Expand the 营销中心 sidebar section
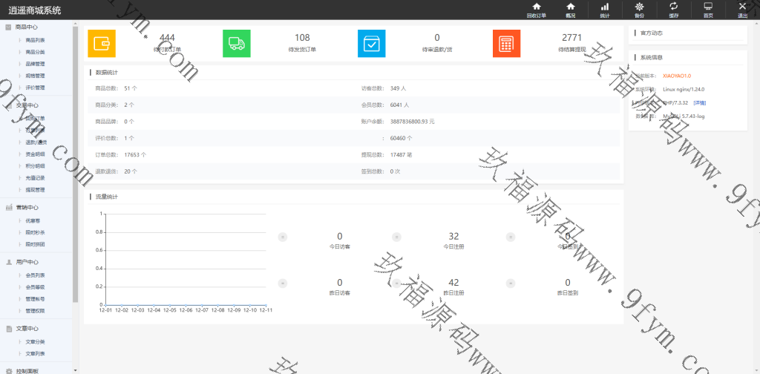 (27, 208)
